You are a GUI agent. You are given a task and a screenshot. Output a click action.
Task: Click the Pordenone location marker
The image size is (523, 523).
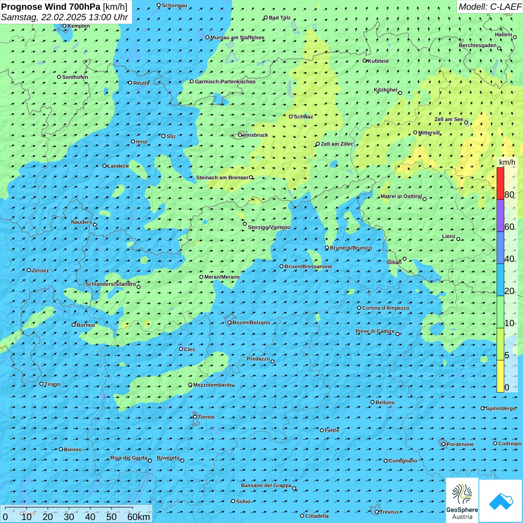coord(443,444)
